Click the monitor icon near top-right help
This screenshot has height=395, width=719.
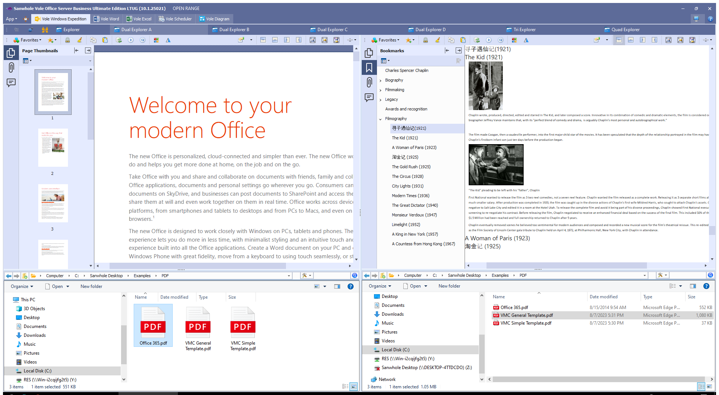pos(696,19)
